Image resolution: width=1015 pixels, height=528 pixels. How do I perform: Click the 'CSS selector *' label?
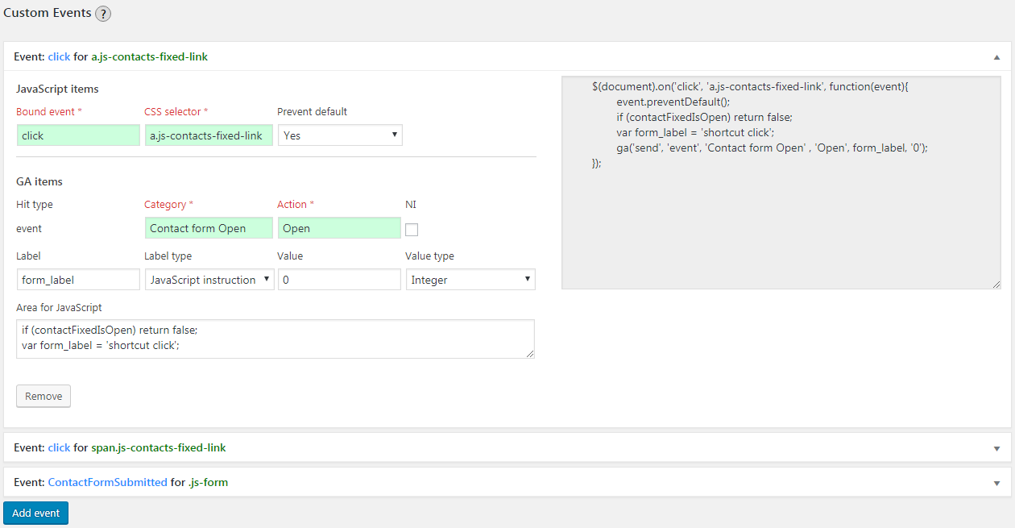(x=176, y=112)
